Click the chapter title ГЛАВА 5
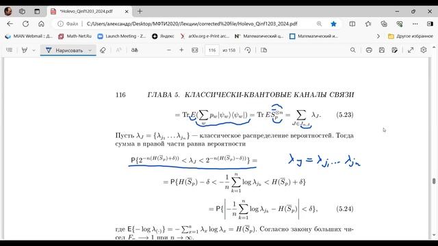Viewport: 438px width, 246px height. pyautogui.click(x=164, y=95)
